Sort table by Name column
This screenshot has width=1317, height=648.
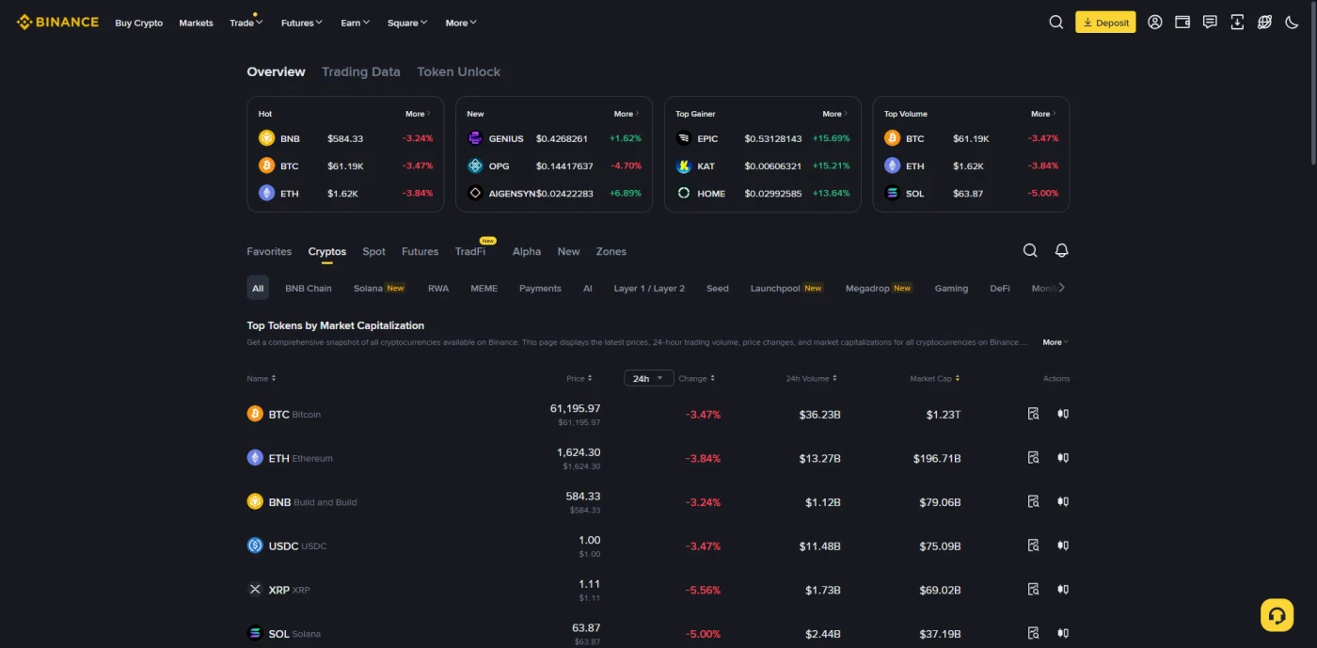tap(261, 378)
